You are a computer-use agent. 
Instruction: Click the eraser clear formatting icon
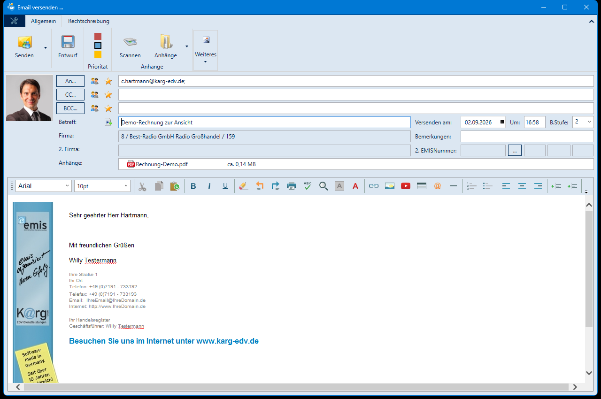click(243, 186)
